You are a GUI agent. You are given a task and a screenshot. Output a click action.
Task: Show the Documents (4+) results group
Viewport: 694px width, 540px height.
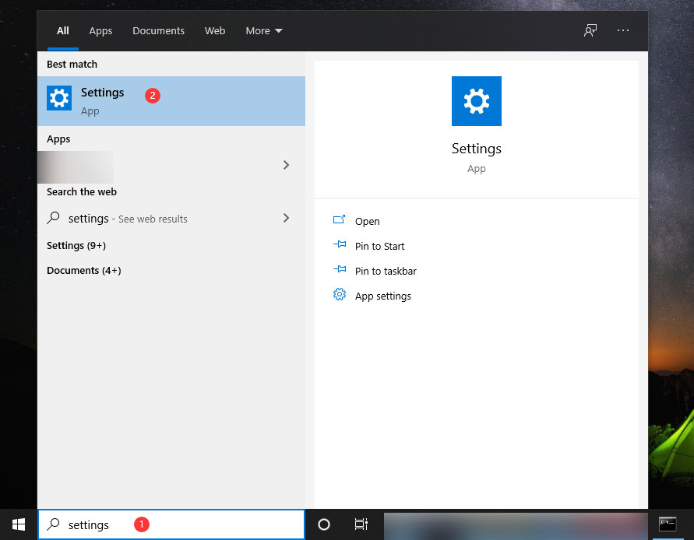coord(83,270)
